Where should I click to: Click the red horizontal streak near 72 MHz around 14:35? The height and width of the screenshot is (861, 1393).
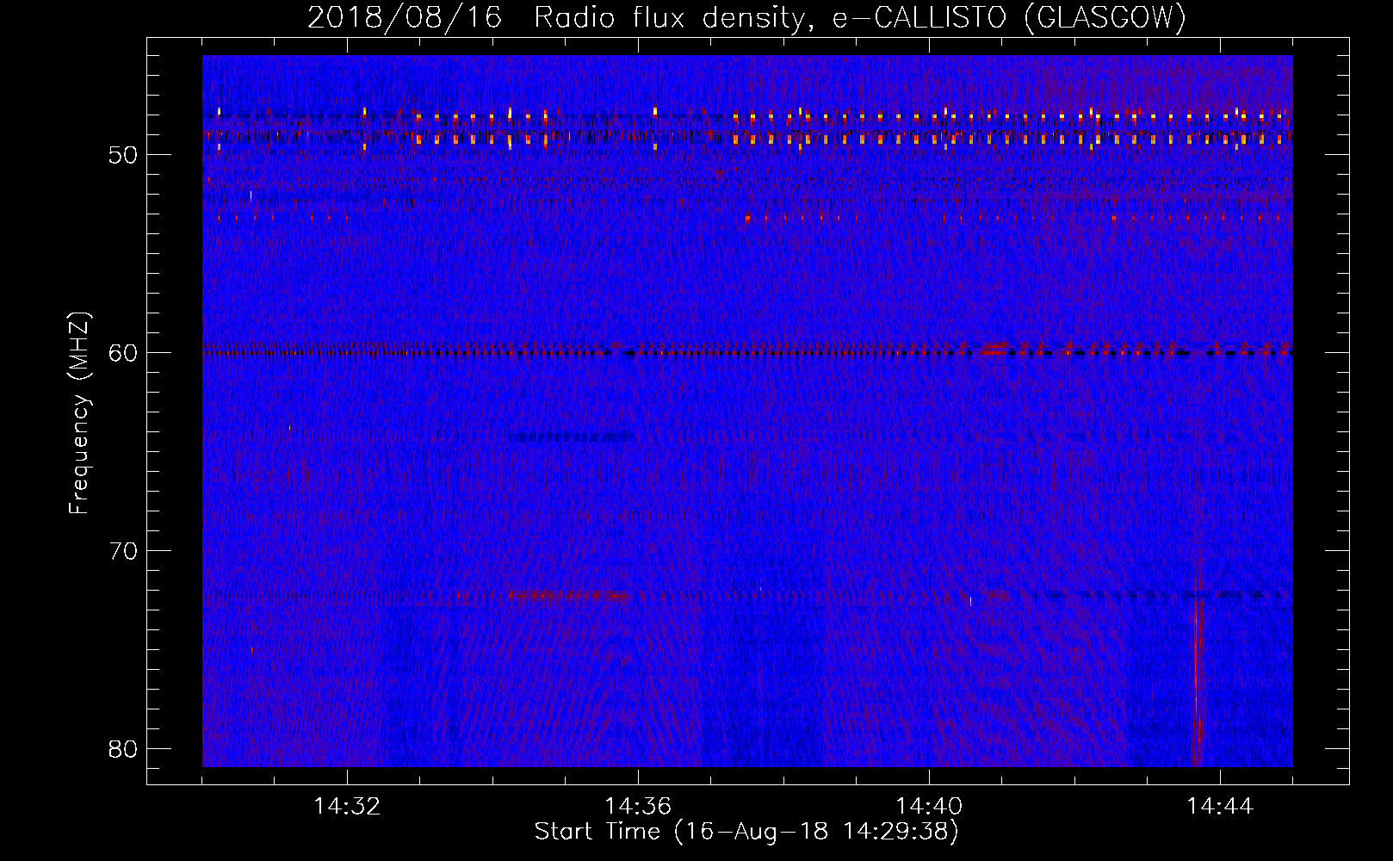pyautogui.click(x=568, y=595)
